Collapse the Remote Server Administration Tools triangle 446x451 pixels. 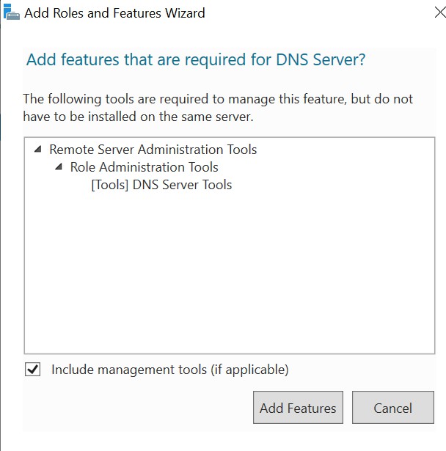click(38, 150)
